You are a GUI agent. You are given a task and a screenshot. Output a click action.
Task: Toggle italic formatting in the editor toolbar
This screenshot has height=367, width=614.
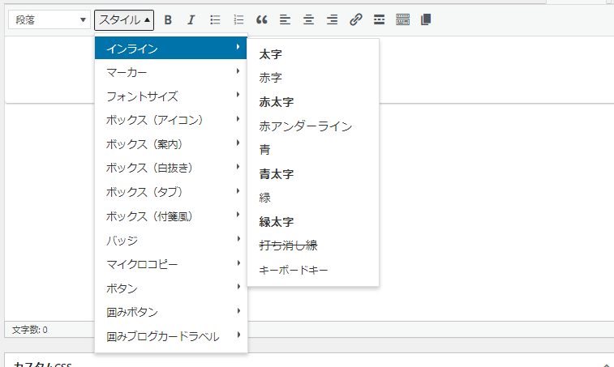(191, 19)
